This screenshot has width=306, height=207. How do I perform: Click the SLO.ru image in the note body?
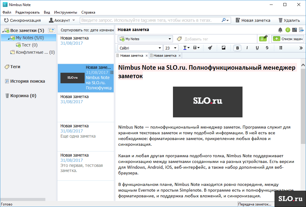point(208,102)
